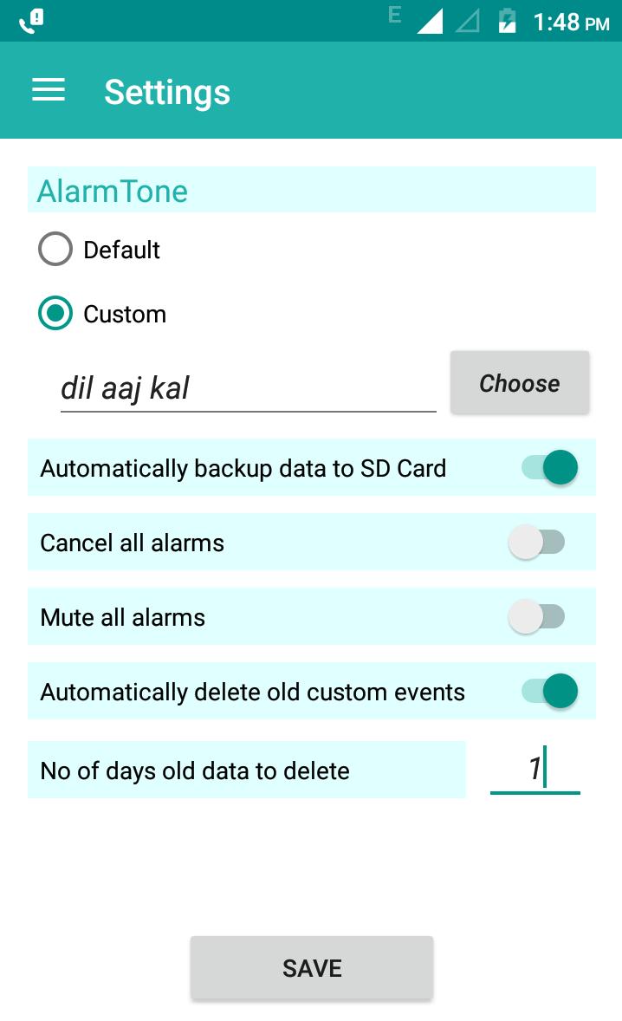Screen dimensions: 622x1021
Task: Tap the empty second SIM signal icon
Action: [467, 21]
